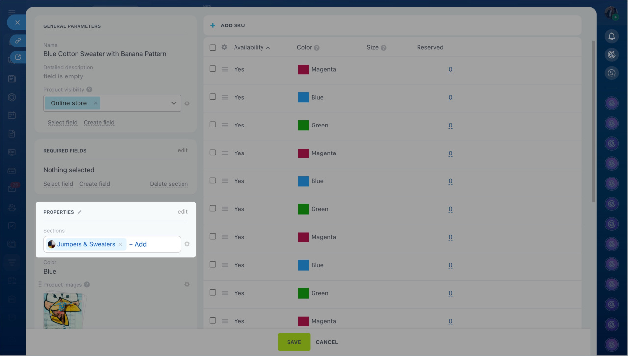Image resolution: width=628 pixels, height=356 pixels.
Task: Click Delete section link in Required Fields
Action: [169, 184]
